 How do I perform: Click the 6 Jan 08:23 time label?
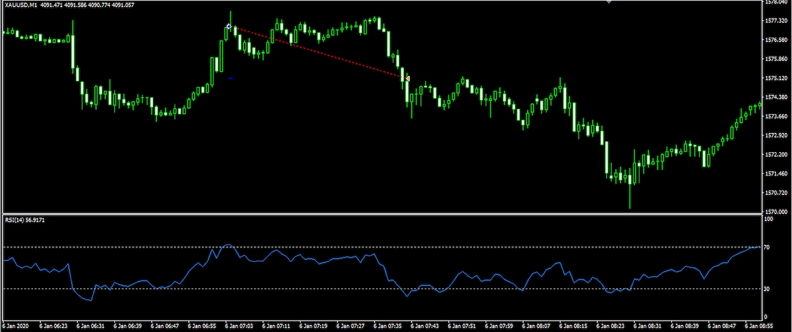click(x=612, y=326)
